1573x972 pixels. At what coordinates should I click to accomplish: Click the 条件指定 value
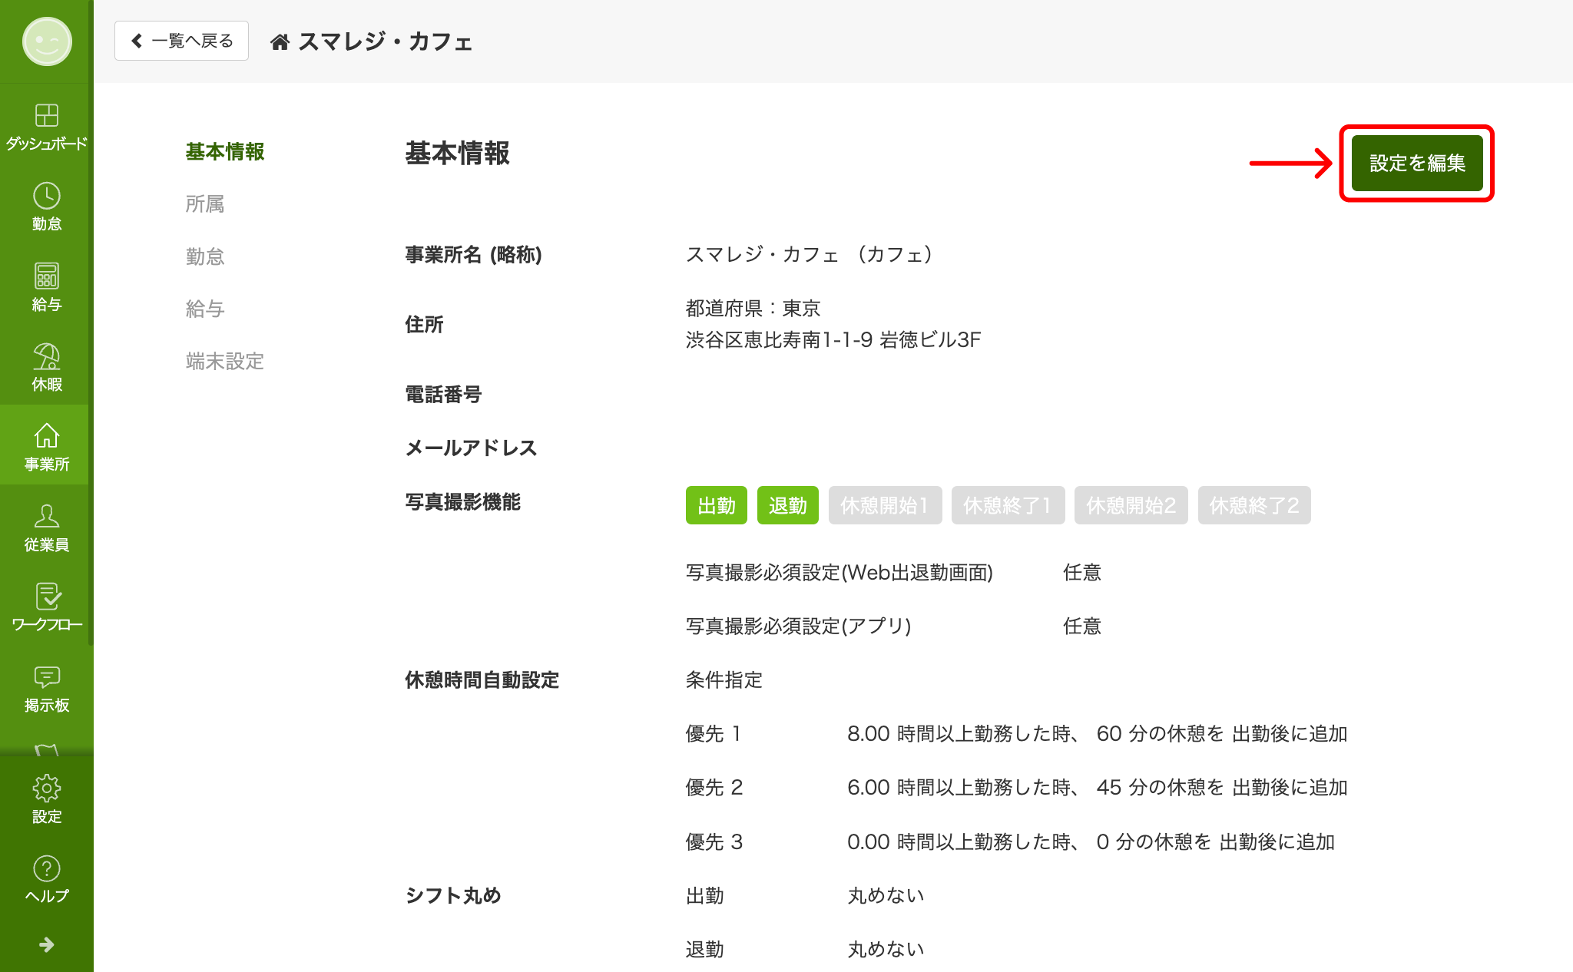(x=724, y=679)
